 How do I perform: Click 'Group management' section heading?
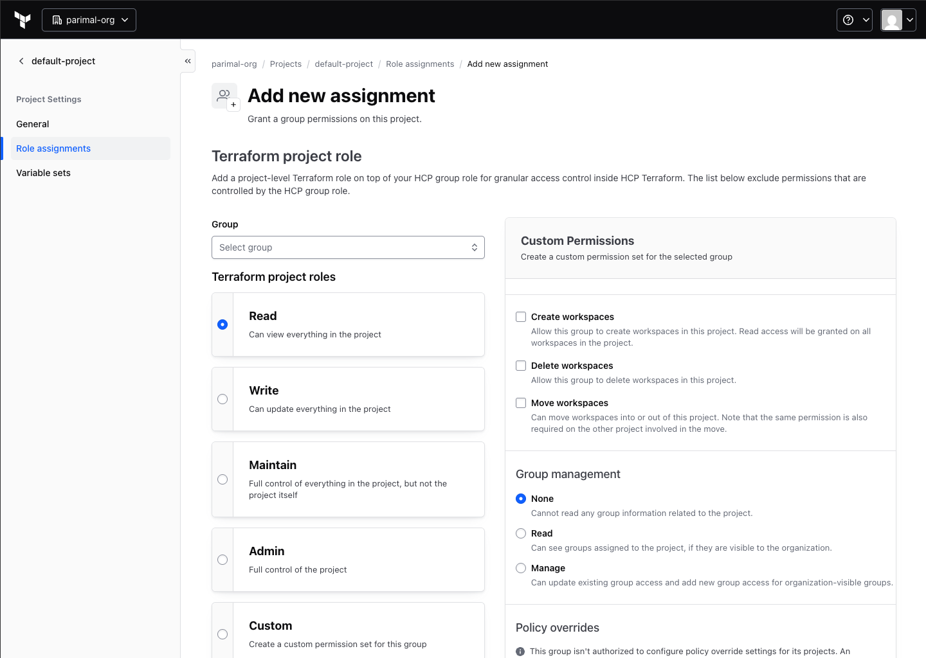click(568, 474)
